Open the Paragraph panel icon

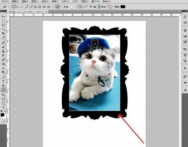coord(185,68)
